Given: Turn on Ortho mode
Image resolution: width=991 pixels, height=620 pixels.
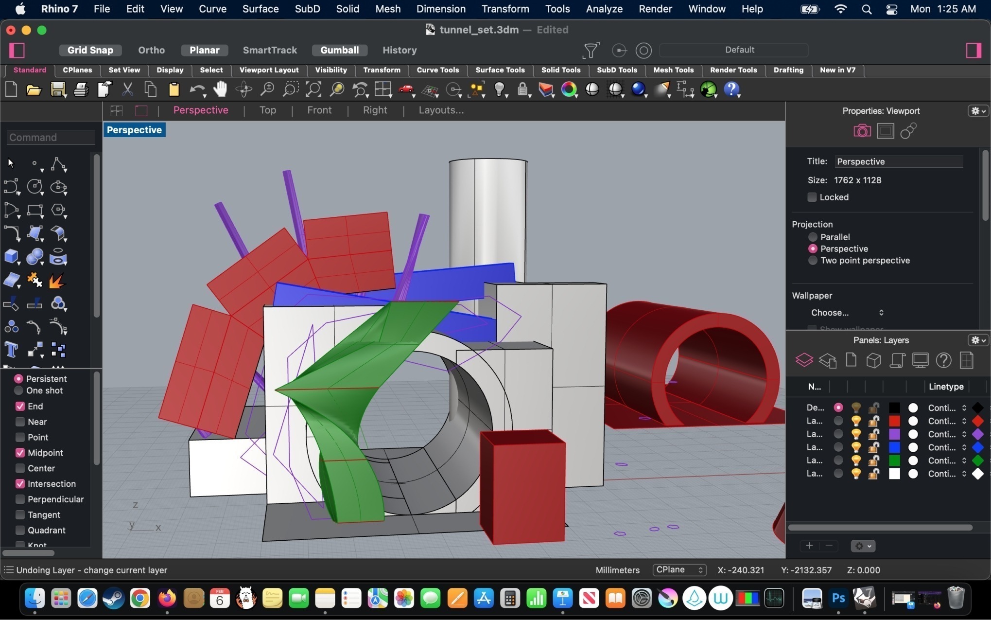Looking at the screenshot, I should click(151, 50).
